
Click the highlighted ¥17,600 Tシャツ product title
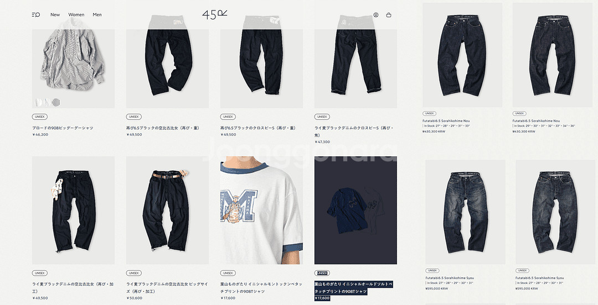(x=353, y=287)
